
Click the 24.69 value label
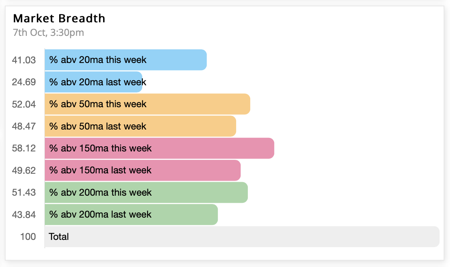pos(24,82)
